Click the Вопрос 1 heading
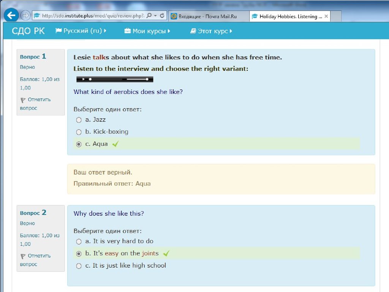This screenshot has height=292, width=389. 33,56
